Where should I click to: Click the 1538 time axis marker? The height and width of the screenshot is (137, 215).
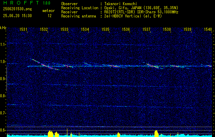tap(167, 29)
